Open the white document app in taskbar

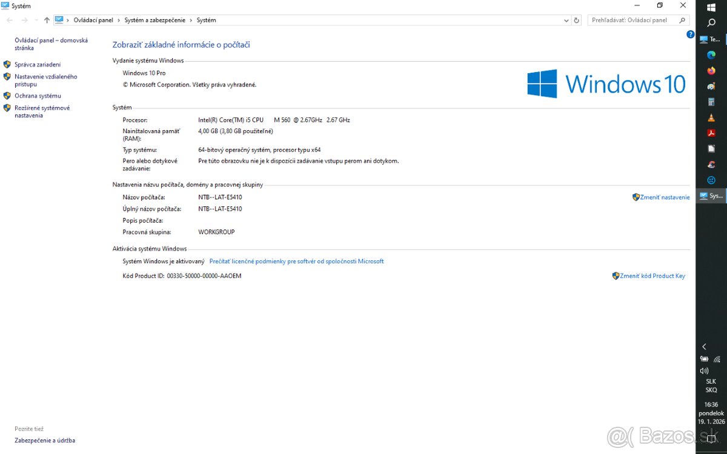[711, 149]
